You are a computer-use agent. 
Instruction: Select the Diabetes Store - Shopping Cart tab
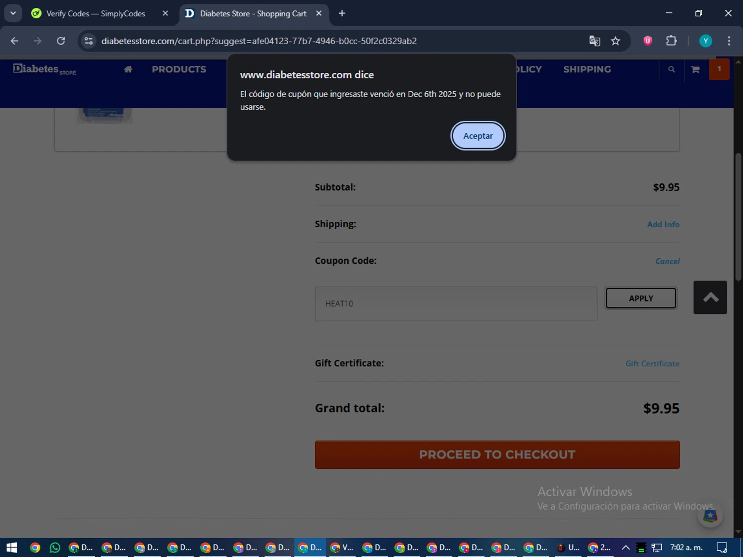click(x=253, y=14)
